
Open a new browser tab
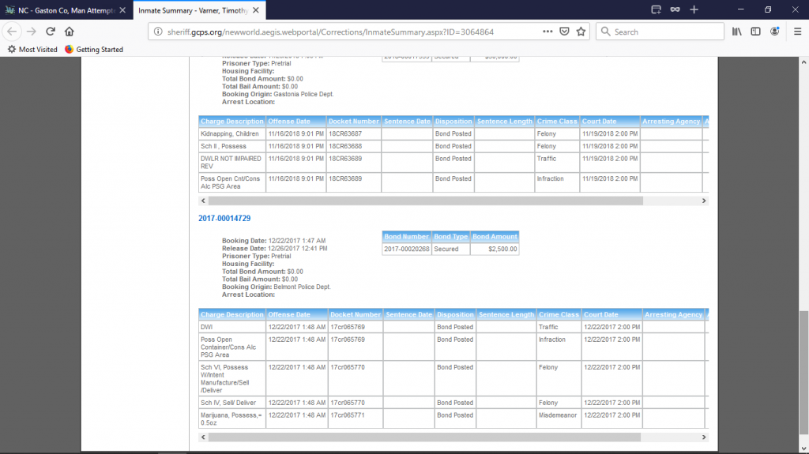tap(694, 9)
